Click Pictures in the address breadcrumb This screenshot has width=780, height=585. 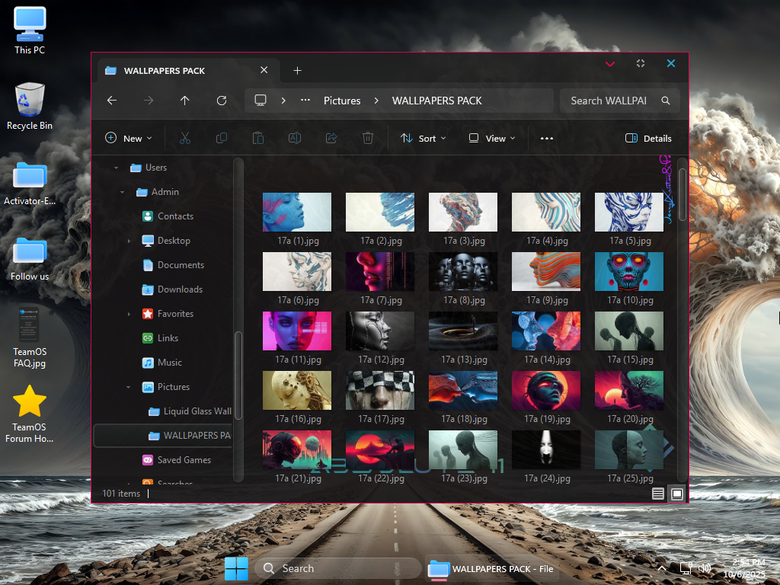[x=342, y=101]
